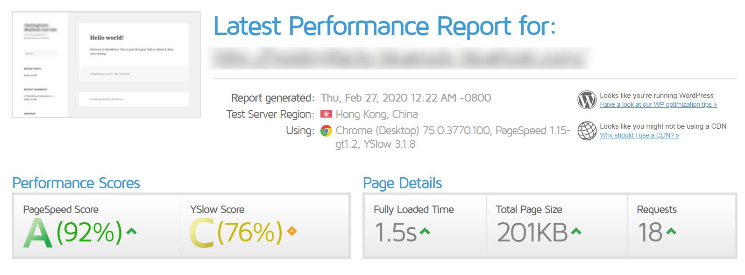Open the Why should I use a CDN link
This screenshot has width=745, height=275.
[x=639, y=135]
